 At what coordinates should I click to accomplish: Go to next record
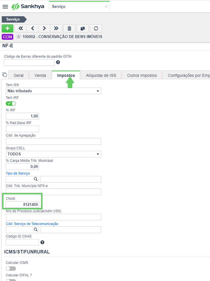[x=44, y=28]
